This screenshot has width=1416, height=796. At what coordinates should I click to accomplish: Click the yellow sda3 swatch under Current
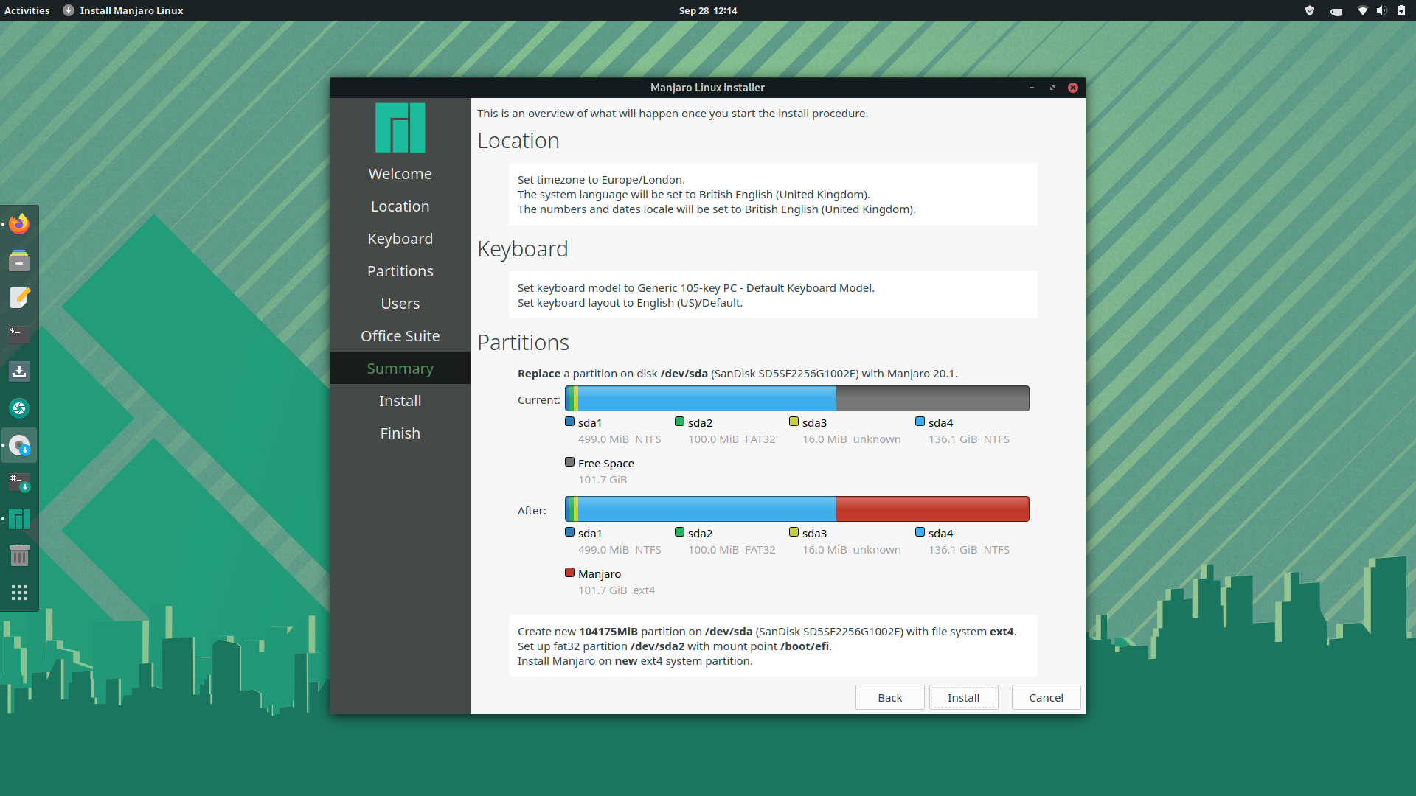[794, 422]
